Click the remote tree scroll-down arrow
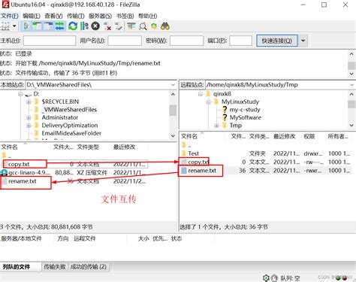The height and width of the screenshot is (282, 356). point(351,125)
